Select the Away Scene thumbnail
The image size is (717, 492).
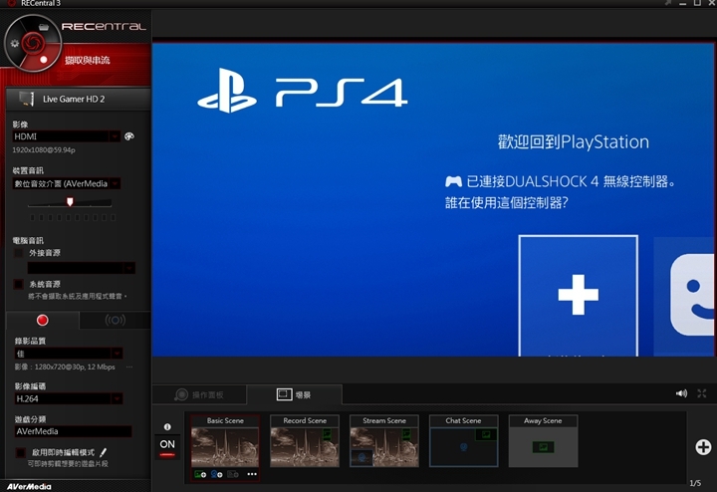click(544, 441)
